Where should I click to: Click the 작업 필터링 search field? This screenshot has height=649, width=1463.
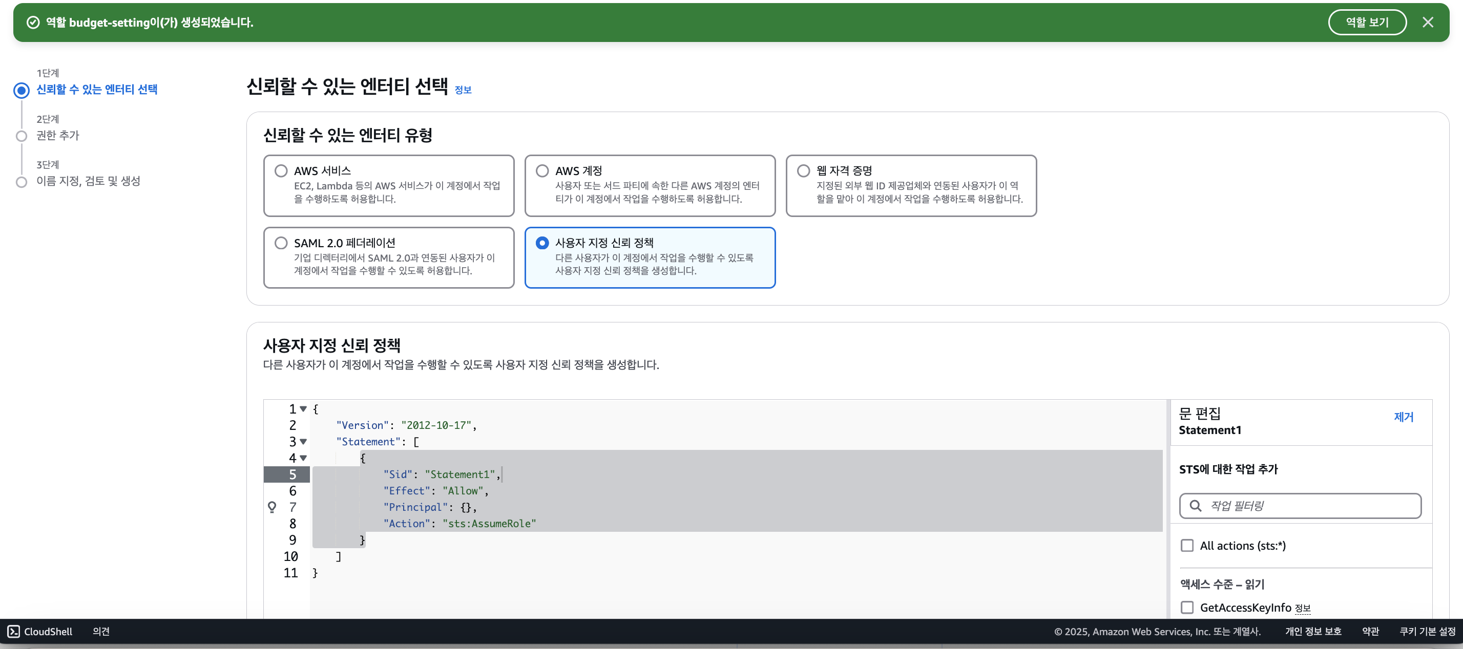(x=1306, y=506)
